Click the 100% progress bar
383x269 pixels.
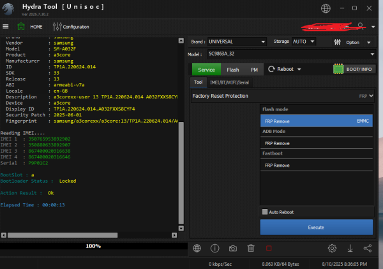pyautogui.click(x=94, y=246)
